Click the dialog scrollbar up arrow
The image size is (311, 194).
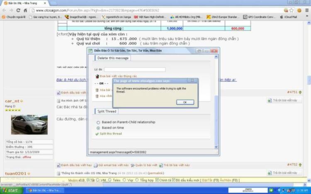point(216,57)
